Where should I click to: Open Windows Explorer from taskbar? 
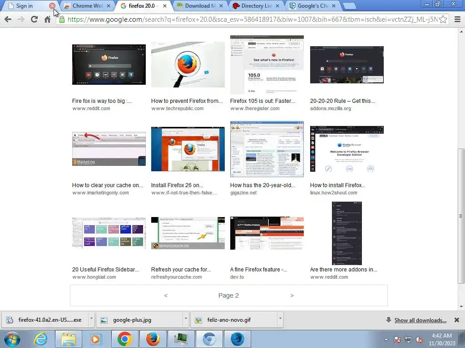[x=69, y=339]
